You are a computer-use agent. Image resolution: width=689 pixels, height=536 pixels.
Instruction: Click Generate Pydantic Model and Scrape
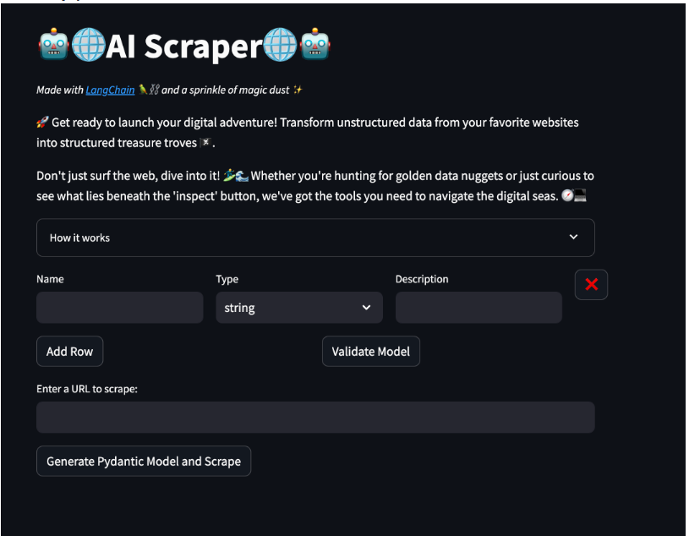point(144,462)
